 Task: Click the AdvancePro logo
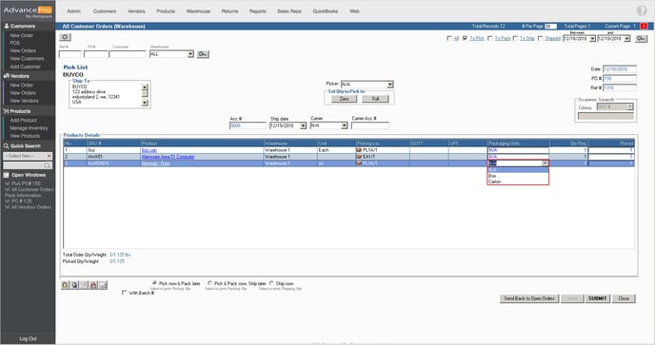(28, 10)
